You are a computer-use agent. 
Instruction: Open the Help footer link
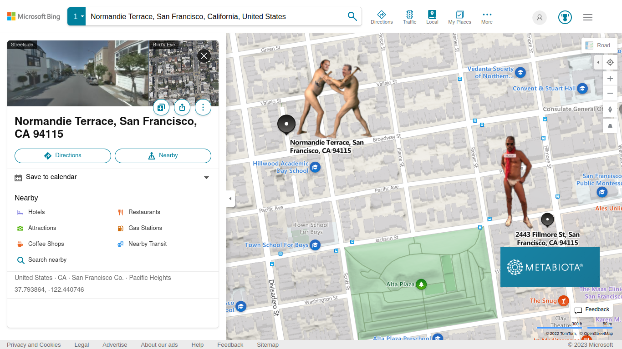coord(198,345)
